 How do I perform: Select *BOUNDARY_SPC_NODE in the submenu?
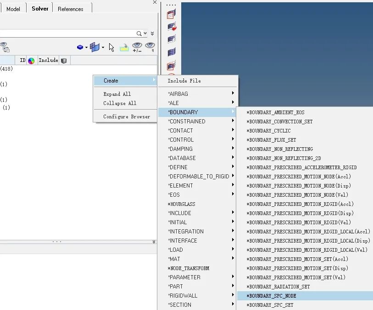(x=305, y=296)
